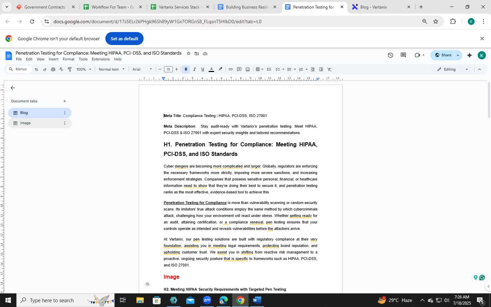Viewport: 491px width, 307px height.
Task: Add a comment from the toolbar
Action: click(239, 69)
